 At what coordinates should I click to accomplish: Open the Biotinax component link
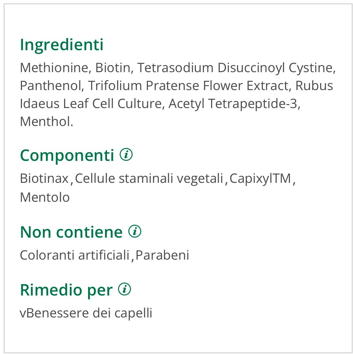pyautogui.click(x=44, y=179)
